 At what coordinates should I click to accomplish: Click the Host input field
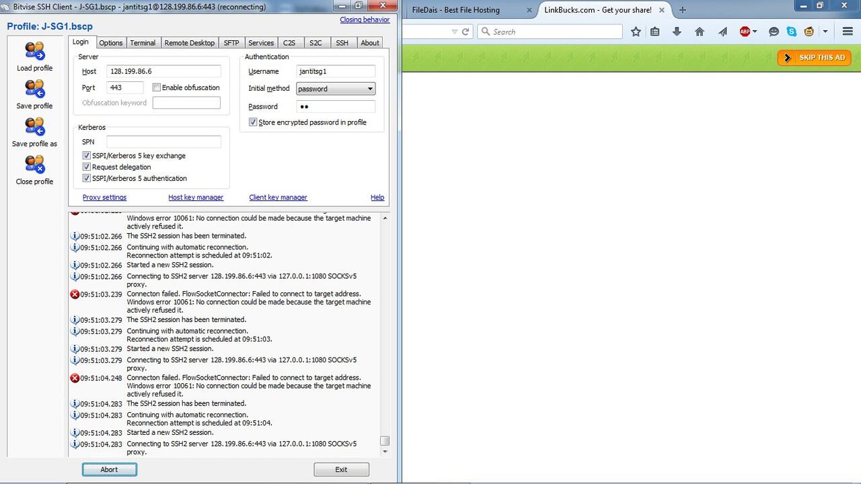(163, 71)
